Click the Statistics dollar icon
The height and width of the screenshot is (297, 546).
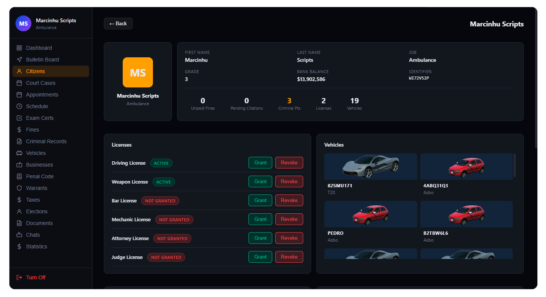19,246
